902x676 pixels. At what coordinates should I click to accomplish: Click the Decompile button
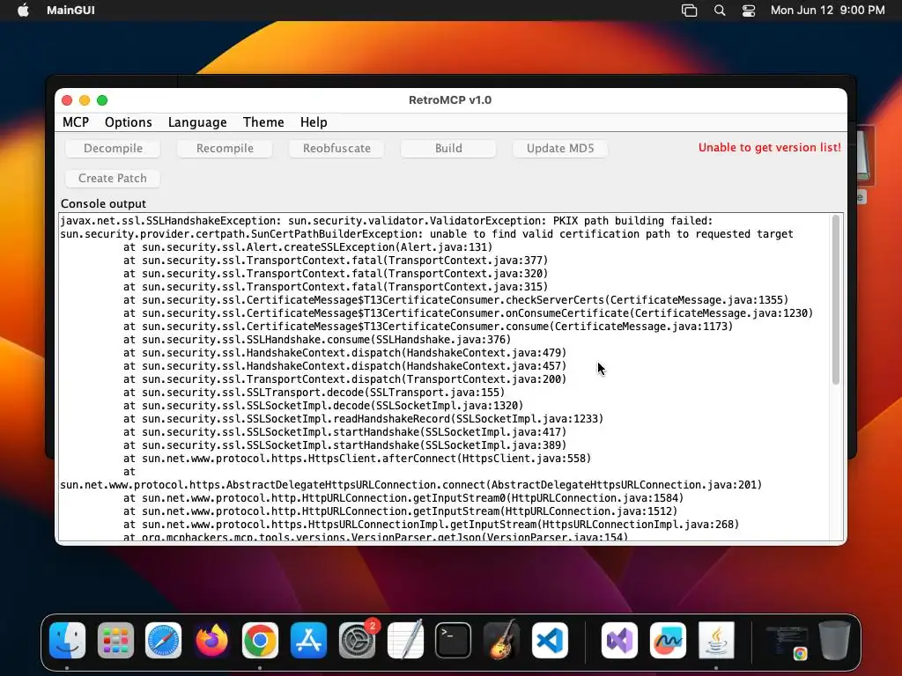[x=113, y=148]
